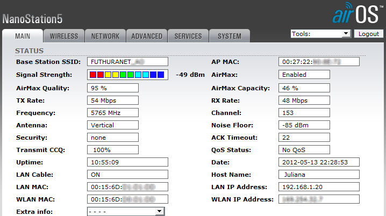Click the Uptime value 10:55:09

tap(127, 162)
